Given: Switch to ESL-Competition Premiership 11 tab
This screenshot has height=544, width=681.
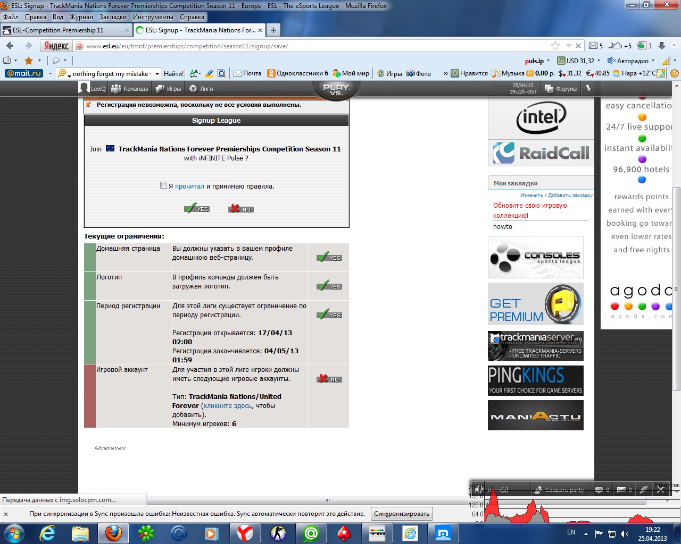Looking at the screenshot, I should click(66, 30).
